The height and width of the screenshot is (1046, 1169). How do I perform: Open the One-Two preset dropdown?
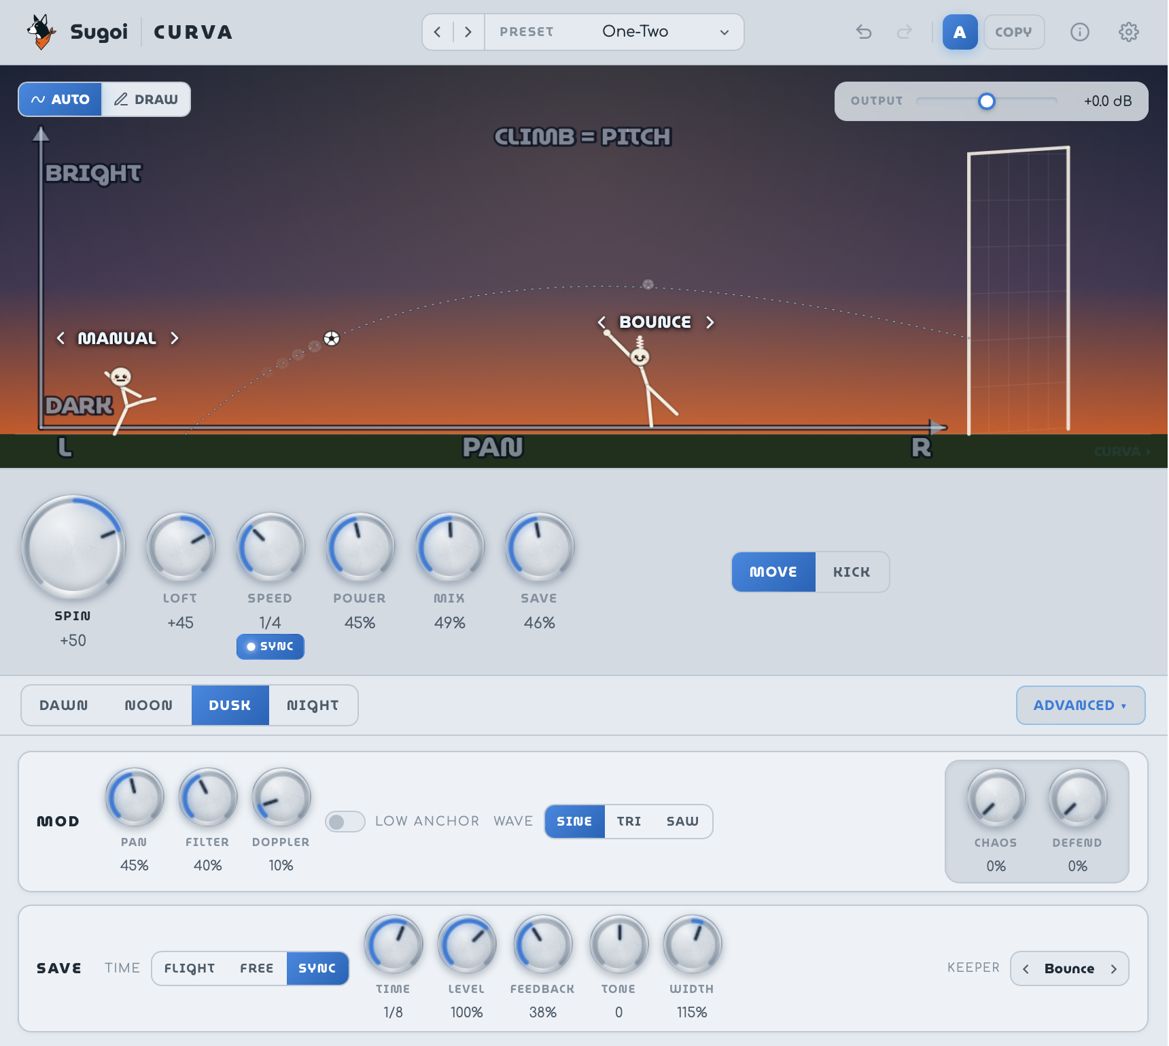tap(614, 32)
